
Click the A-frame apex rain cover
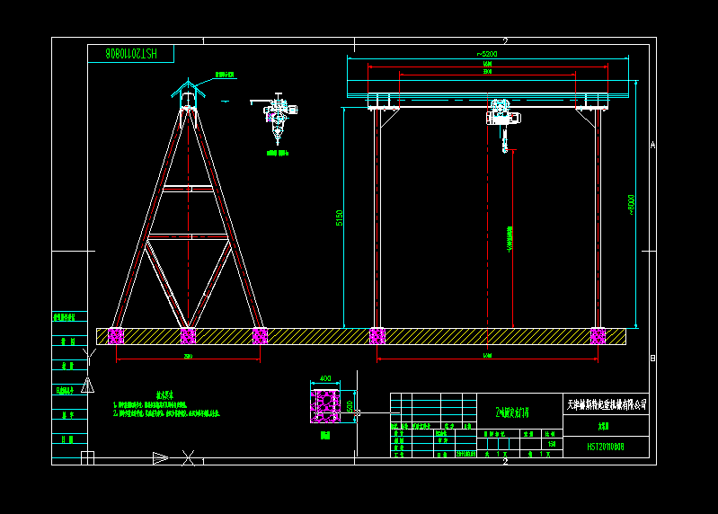(x=188, y=88)
